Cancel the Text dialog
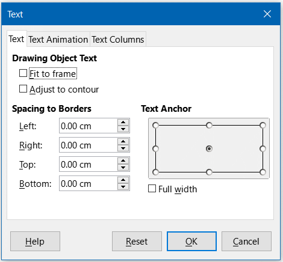The width and height of the screenshot is (283, 262). (x=246, y=242)
